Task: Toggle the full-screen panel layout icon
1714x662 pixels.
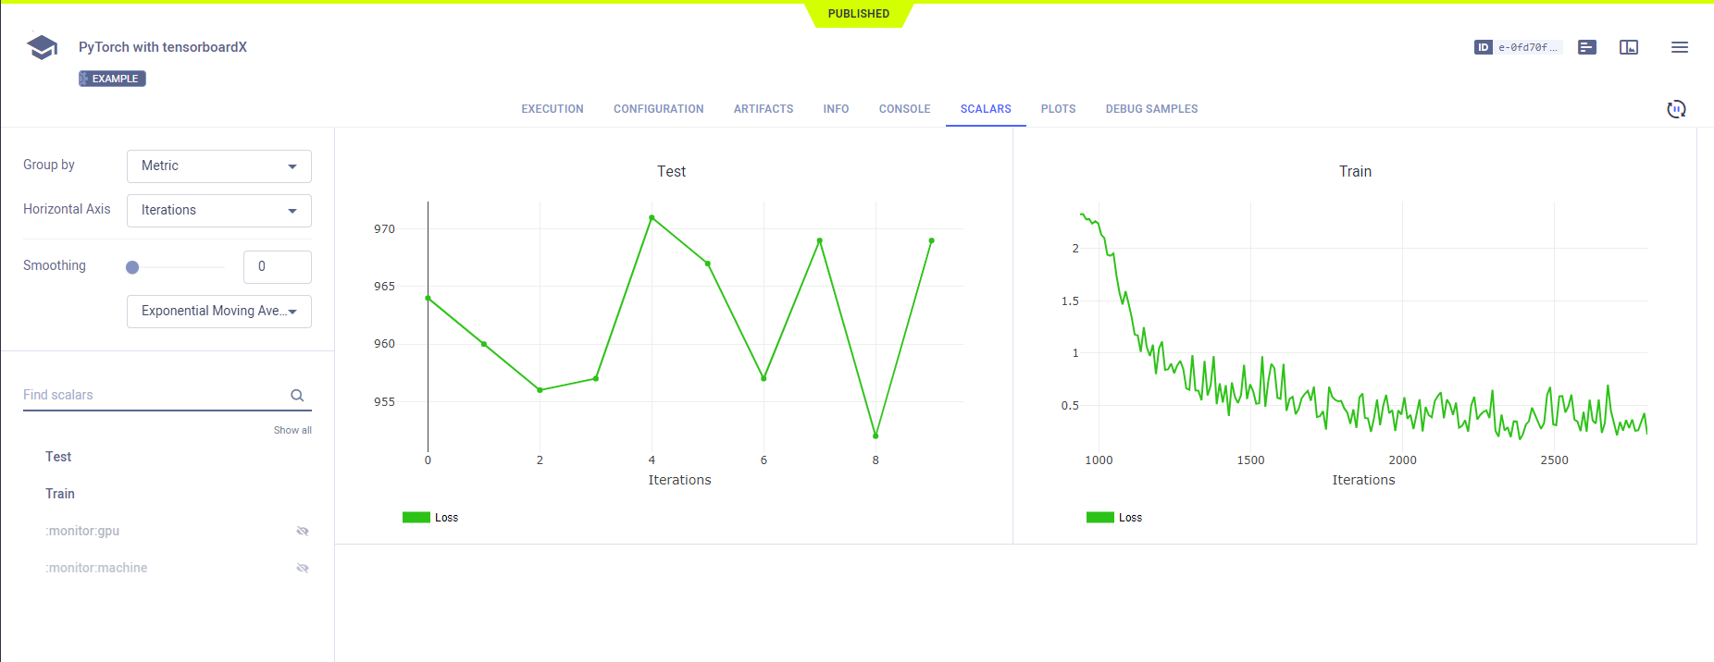Action: tap(1629, 47)
